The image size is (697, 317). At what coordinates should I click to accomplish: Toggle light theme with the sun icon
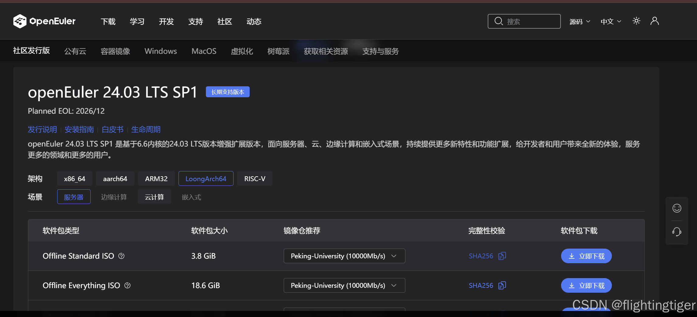click(636, 21)
